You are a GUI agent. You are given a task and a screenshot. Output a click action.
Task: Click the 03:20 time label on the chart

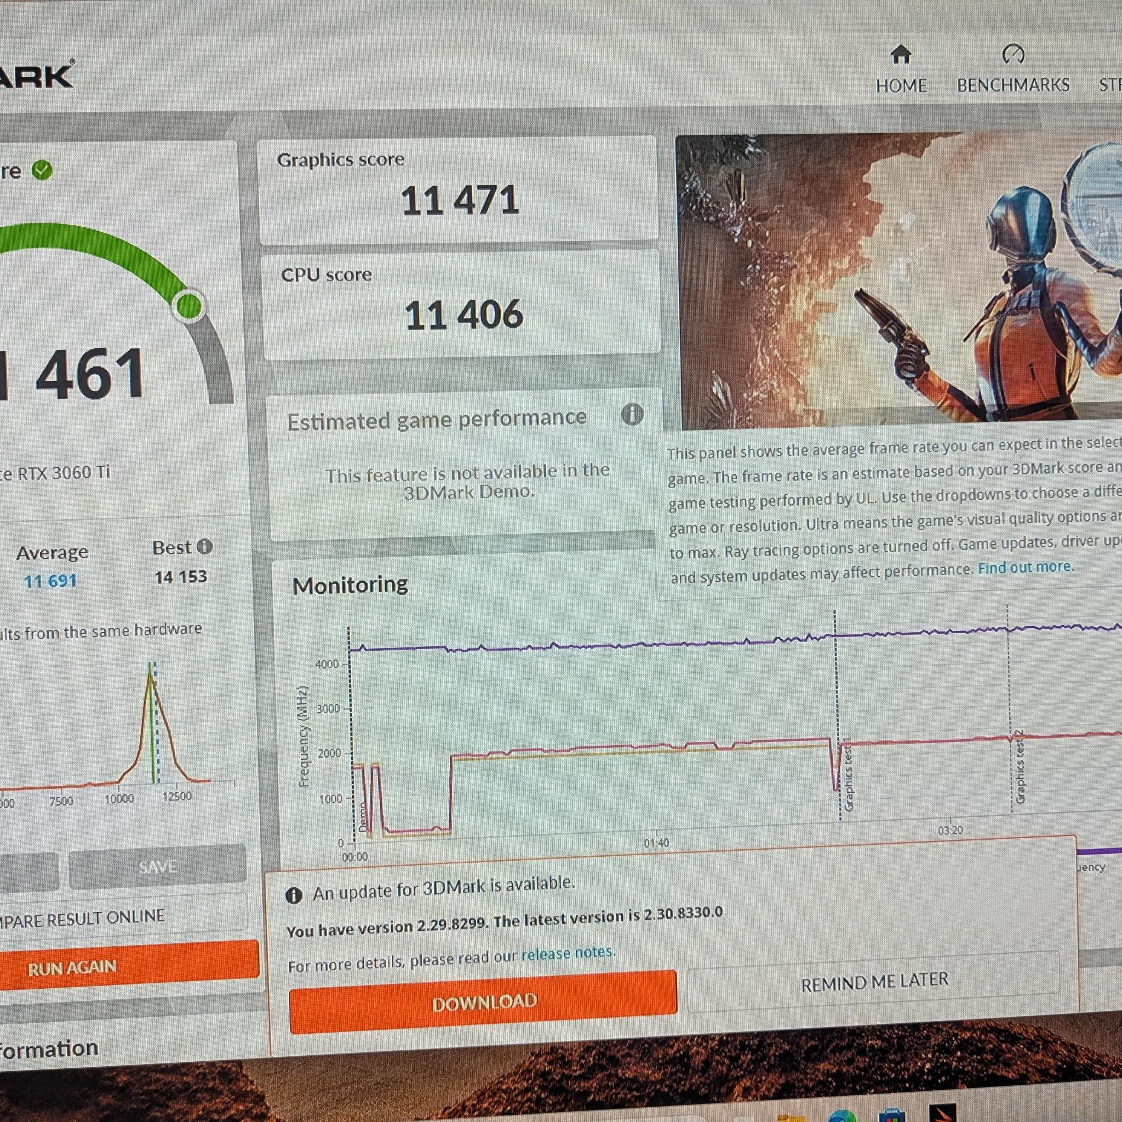[950, 831]
